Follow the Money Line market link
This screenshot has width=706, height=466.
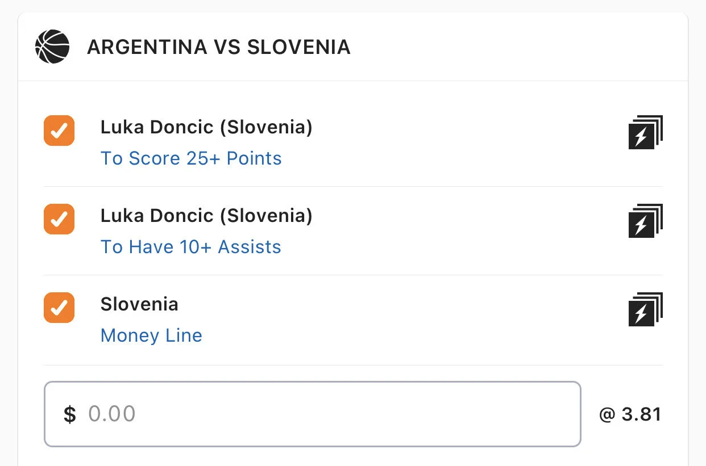pyautogui.click(x=151, y=335)
